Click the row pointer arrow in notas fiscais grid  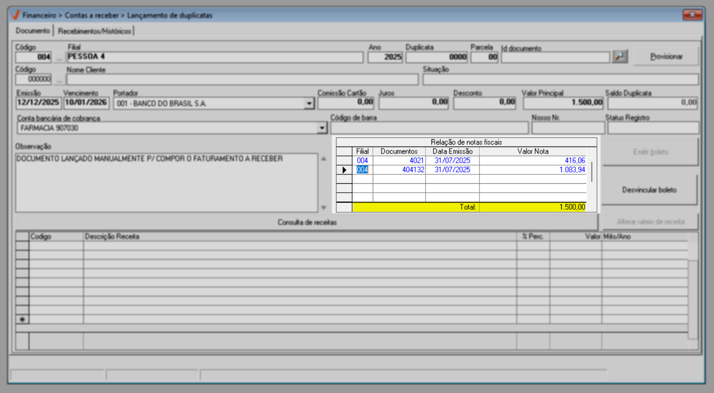coord(344,170)
